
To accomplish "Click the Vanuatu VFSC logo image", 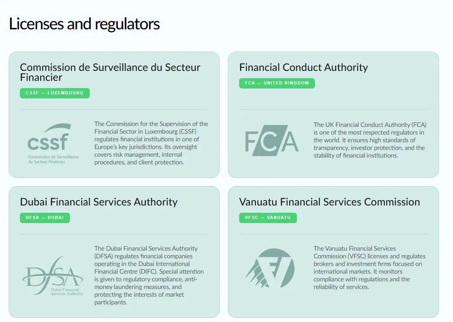I will (x=270, y=268).
